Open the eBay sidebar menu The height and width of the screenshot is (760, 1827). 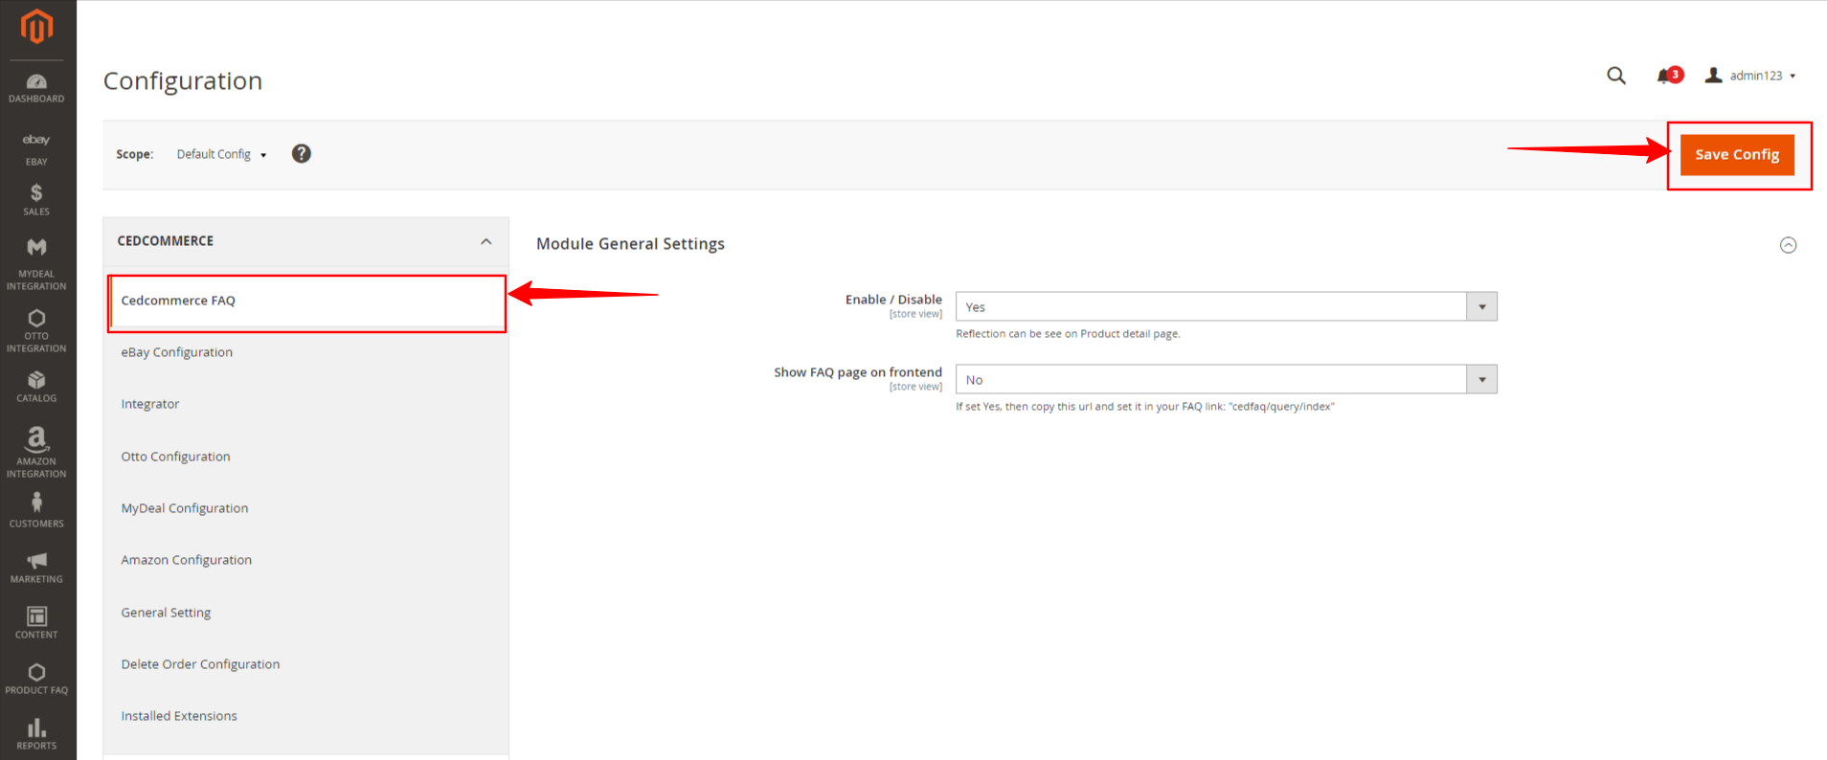click(x=36, y=149)
